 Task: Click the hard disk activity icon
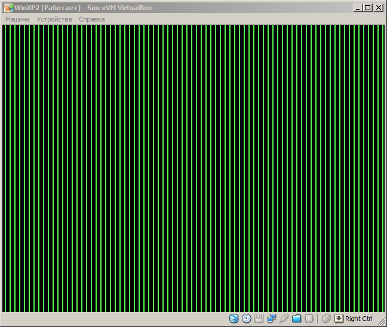pyautogui.click(x=234, y=319)
